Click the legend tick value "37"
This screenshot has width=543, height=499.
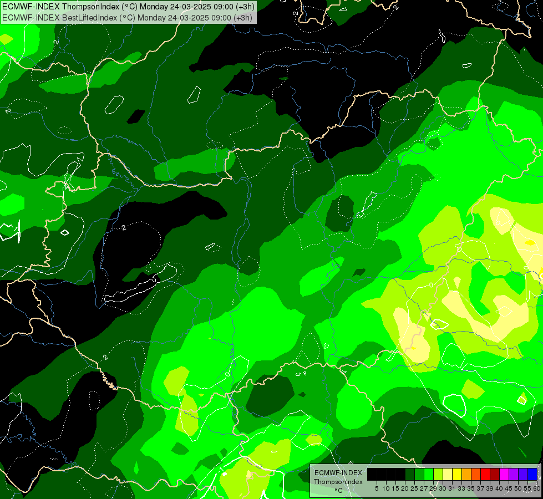[x=481, y=488]
